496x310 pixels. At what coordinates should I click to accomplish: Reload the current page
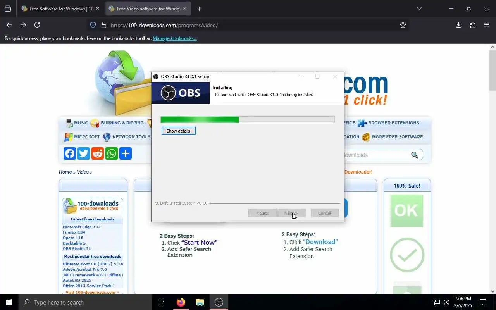[x=37, y=25]
